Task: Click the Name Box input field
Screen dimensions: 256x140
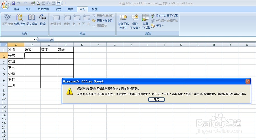Action: click(16, 39)
